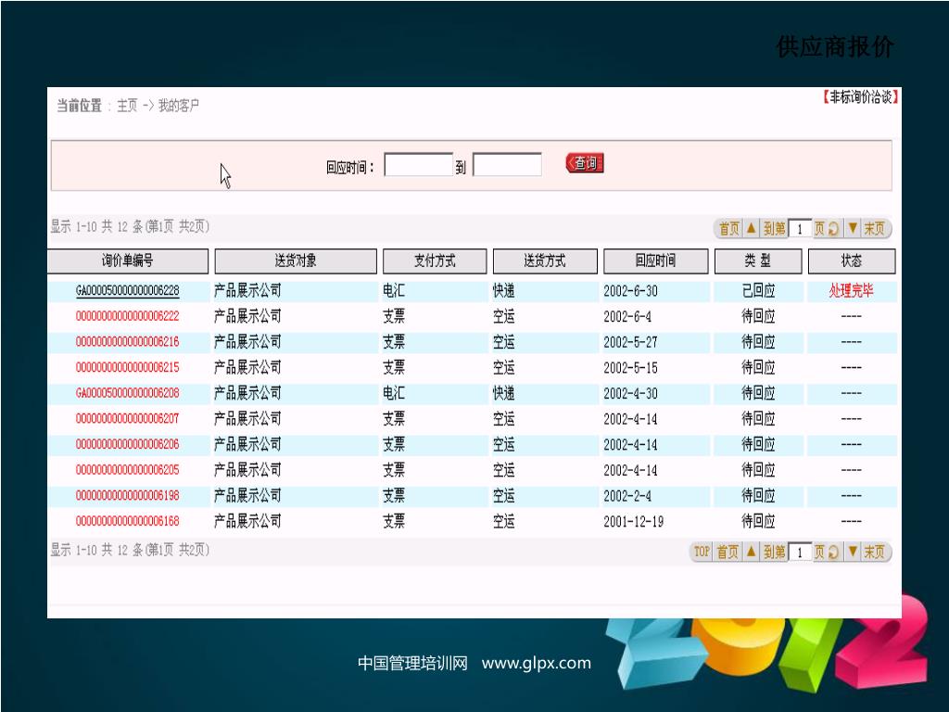Screen dimensions: 949x712
Task: Sort by 送货方式 column header
Action: (545, 261)
